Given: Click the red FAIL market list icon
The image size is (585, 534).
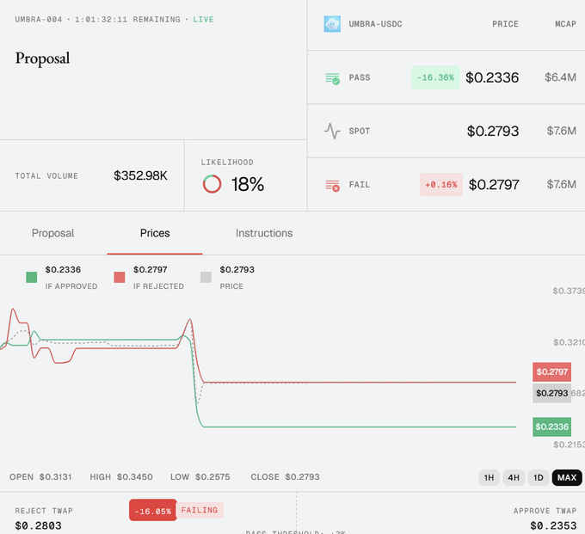Looking at the screenshot, I should (x=332, y=186).
